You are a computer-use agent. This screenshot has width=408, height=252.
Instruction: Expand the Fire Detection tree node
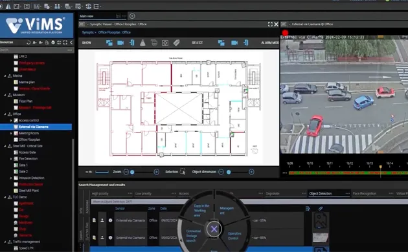11,158
